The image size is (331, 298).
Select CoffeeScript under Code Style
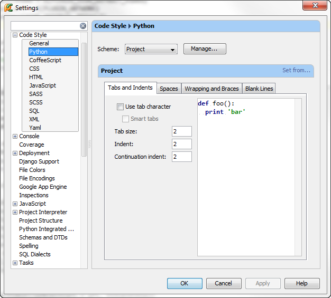[45, 60]
